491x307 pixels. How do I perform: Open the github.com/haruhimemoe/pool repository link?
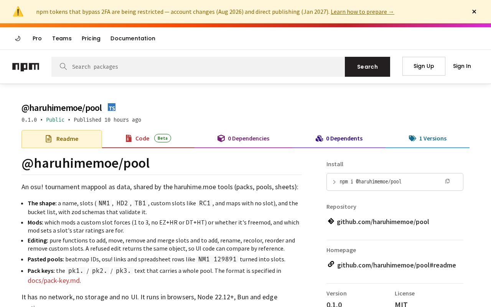tap(383, 222)
